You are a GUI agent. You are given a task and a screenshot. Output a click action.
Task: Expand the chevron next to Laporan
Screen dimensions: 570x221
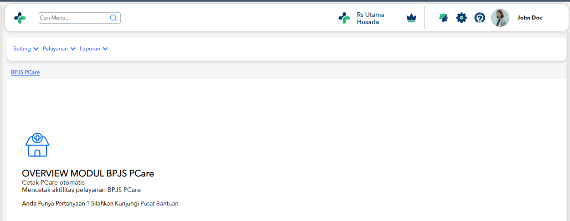point(105,49)
